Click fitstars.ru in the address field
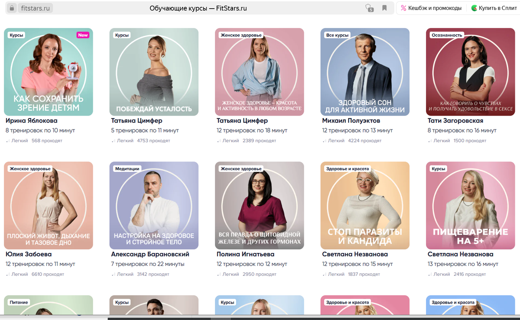Image resolution: width=520 pixels, height=320 pixels. tap(35, 8)
